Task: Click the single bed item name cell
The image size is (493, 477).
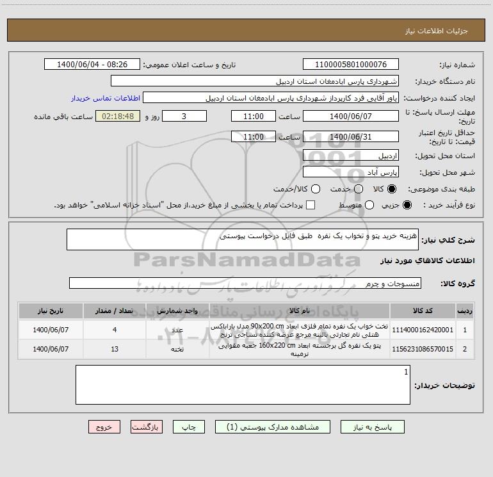Action: point(300,330)
